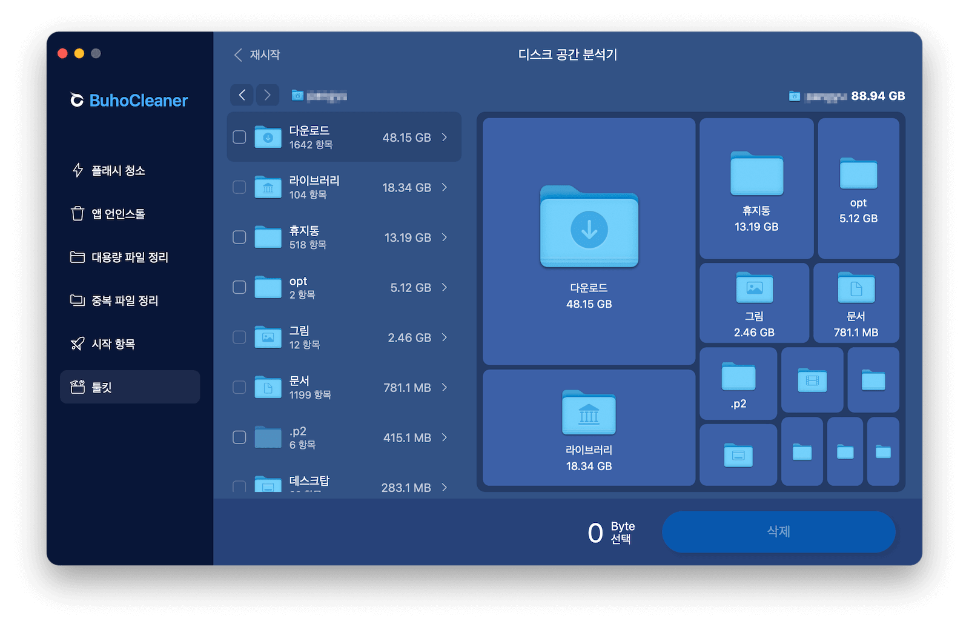
Task: Click 휴지통 folder icon in the list
Action: [268, 237]
